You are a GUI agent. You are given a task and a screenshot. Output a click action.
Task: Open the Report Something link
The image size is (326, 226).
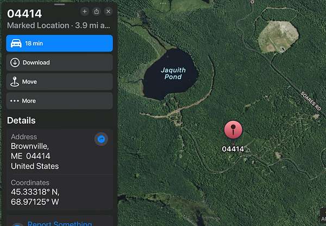click(60, 223)
